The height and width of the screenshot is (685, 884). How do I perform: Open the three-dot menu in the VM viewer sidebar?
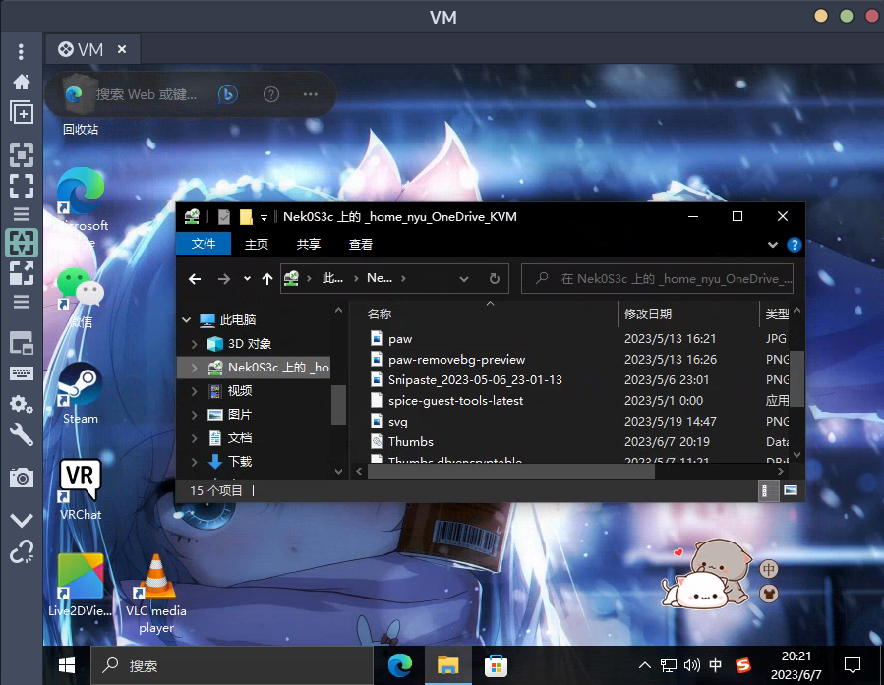click(x=21, y=52)
